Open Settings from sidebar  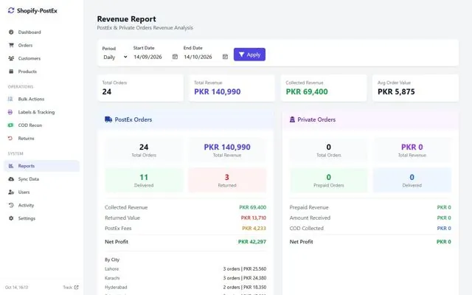41,218
